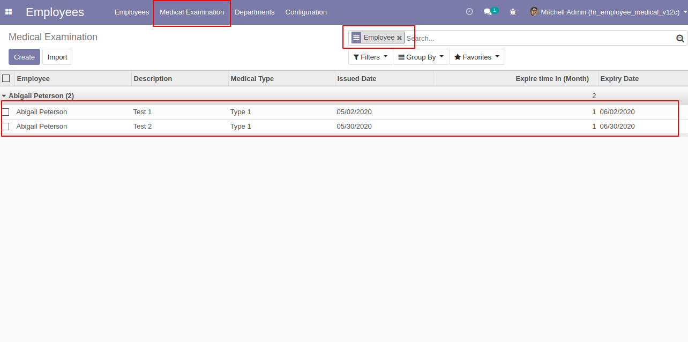The width and height of the screenshot is (688, 342).
Task: Sort by the Expiry Date column header
Action: pyautogui.click(x=643, y=78)
